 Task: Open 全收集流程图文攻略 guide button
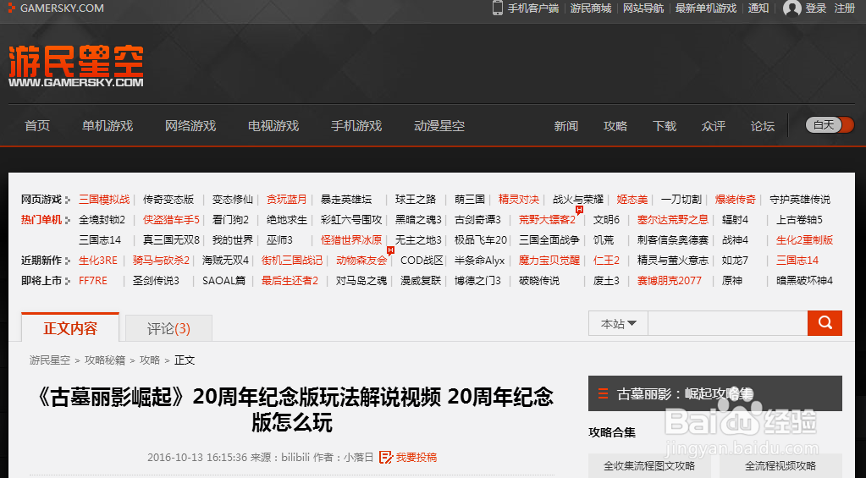[x=649, y=466]
